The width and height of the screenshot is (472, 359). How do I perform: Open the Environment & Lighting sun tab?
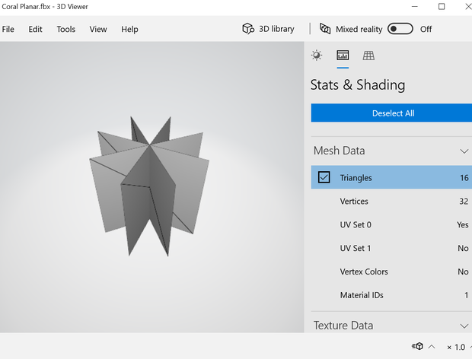(x=317, y=56)
